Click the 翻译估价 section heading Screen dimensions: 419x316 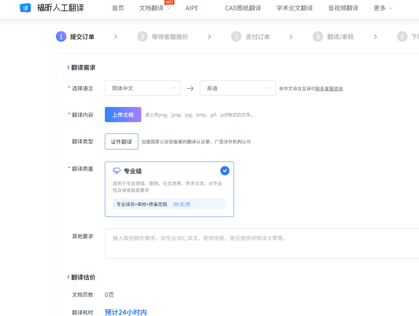pos(83,277)
